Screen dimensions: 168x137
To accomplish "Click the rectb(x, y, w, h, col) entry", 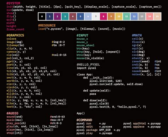I will tap(24, 81).
